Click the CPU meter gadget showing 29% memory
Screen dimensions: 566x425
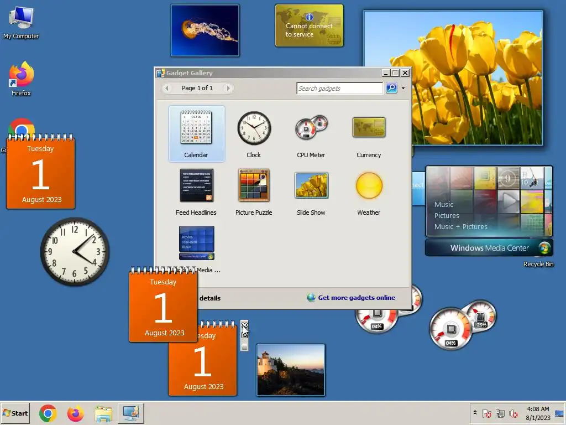[x=463, y=324]
